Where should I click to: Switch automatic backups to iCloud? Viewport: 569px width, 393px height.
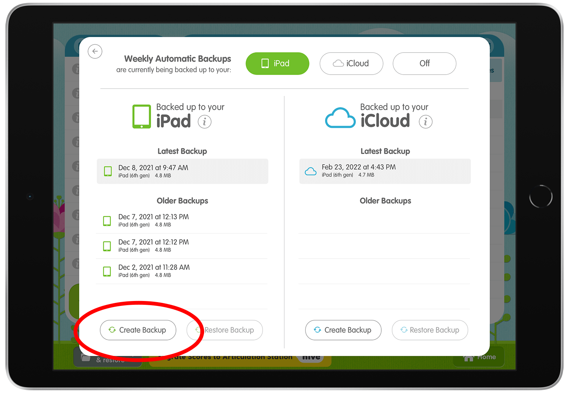click(x=351, y=64)
